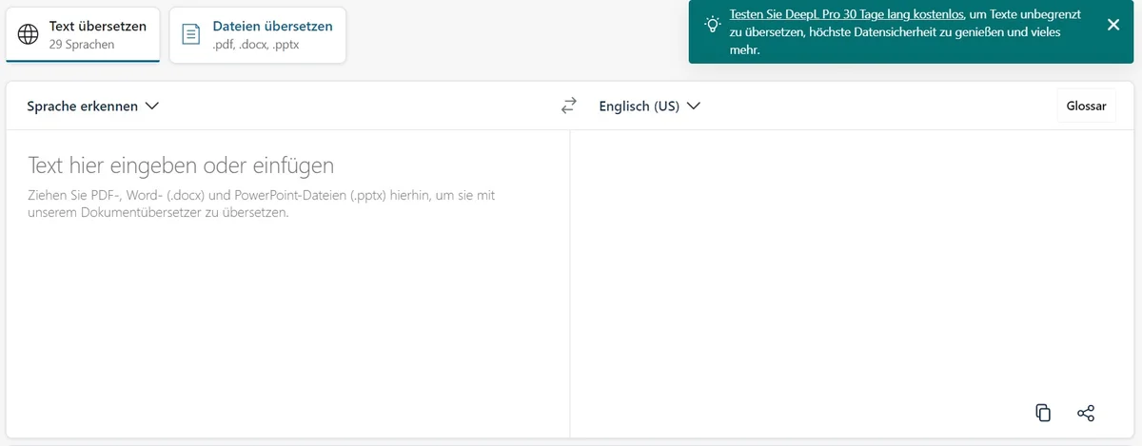Click the globe icon on Text übersetzen tab
The width and height of the screenshot is (1142, 446).
tap(30, 34)
